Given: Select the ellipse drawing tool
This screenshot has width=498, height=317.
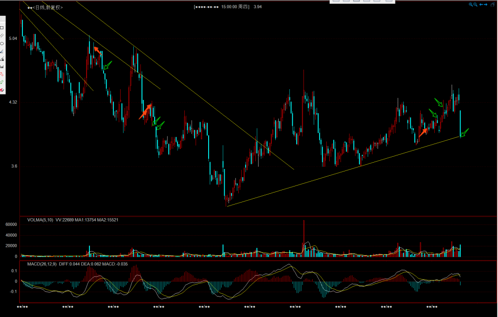Looking at the screenshot, I should coord(2,43).
